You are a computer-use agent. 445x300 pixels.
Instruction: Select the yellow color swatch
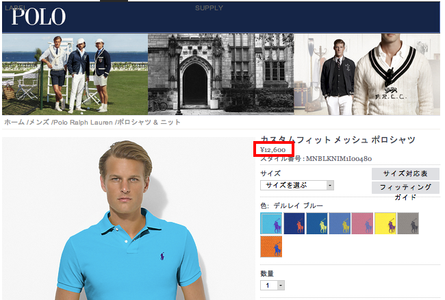385,223
